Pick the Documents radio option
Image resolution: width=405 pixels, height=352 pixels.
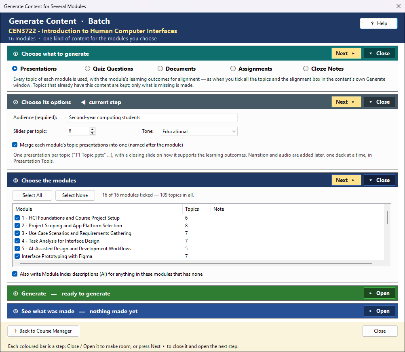176,69
